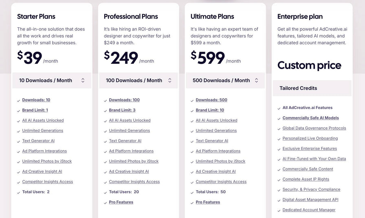Open Digital Asset Management API link

[310, 200]
